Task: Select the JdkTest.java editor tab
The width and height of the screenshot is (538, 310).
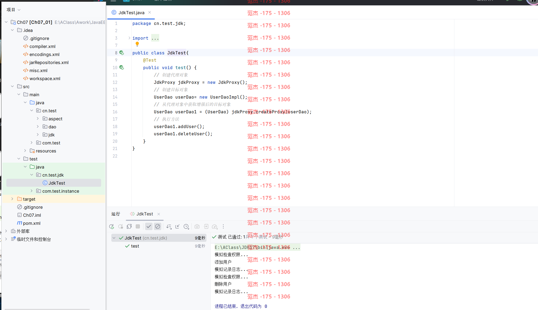Action: tap(131, 13)
